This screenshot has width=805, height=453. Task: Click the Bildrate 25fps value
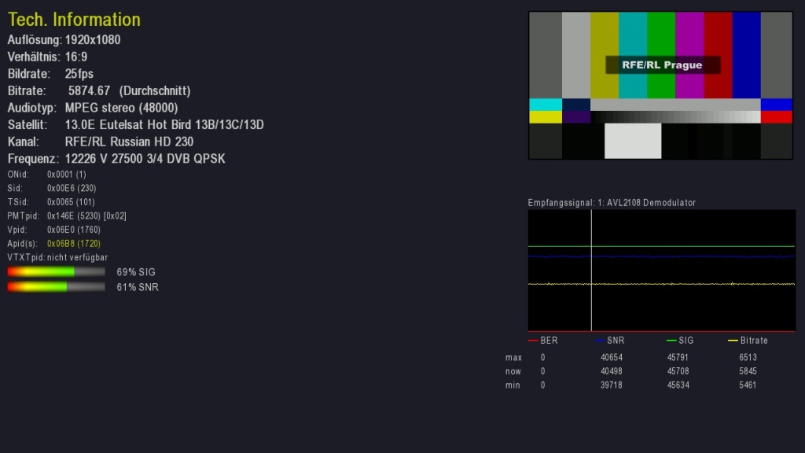79,73
